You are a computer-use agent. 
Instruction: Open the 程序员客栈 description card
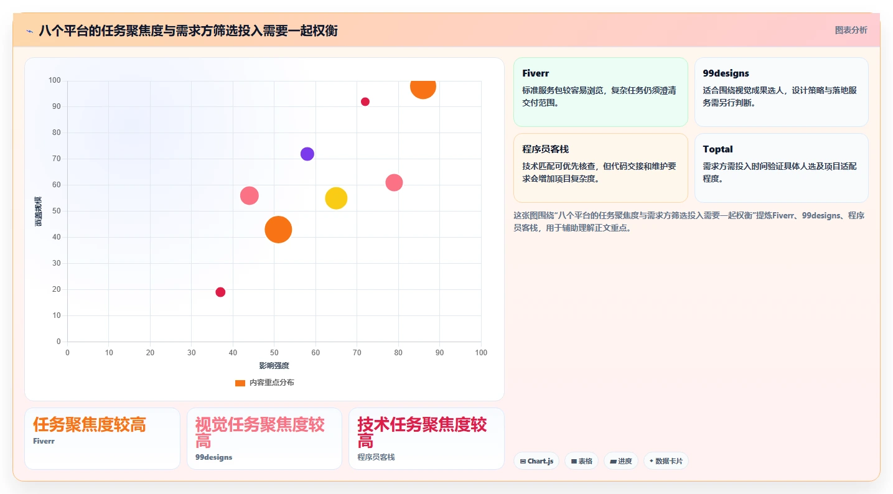coord(601,168)
